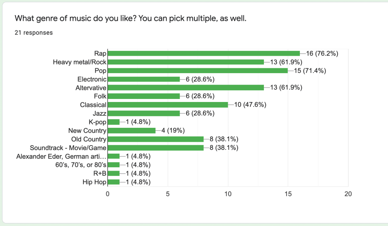
Task: Select the New Country bar
Action: [x=132, y=130]
